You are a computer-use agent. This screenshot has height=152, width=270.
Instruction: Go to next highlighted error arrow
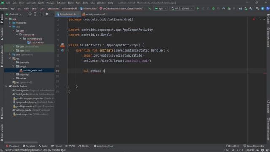pos(264,19)
